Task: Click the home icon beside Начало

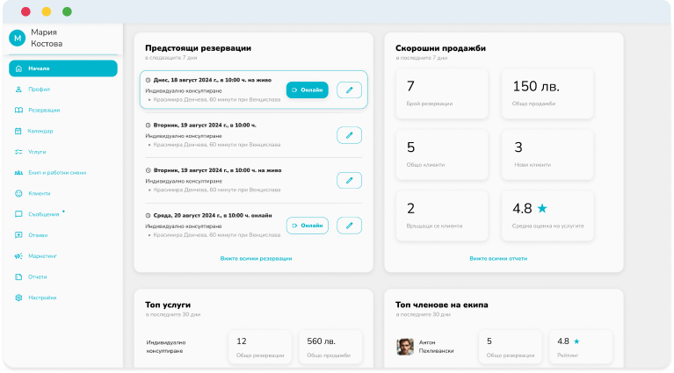Action: (x=18, y=68)
